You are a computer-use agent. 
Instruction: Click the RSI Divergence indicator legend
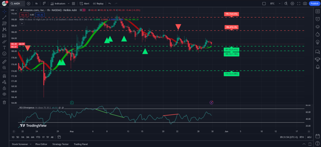27,108
